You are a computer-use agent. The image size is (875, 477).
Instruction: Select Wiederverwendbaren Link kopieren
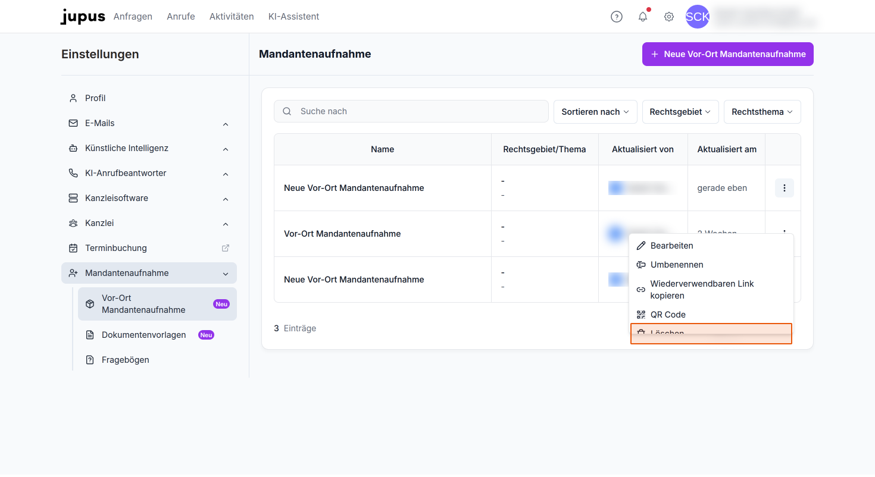tap(711, 290)
